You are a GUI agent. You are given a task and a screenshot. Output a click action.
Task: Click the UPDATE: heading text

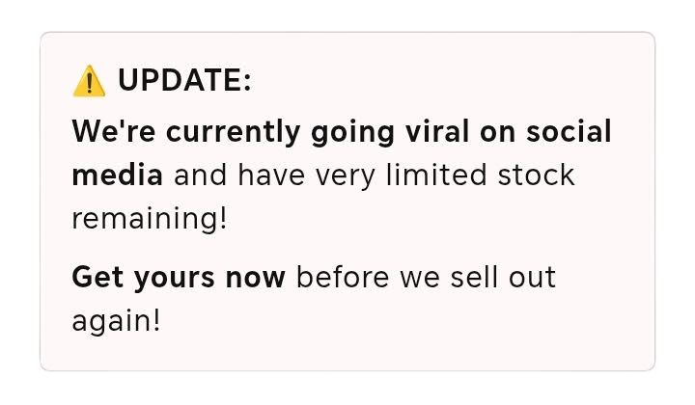point(183,83)
